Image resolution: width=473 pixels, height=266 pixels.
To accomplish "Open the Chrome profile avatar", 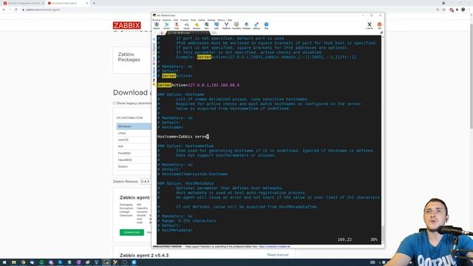I will 463,10.
